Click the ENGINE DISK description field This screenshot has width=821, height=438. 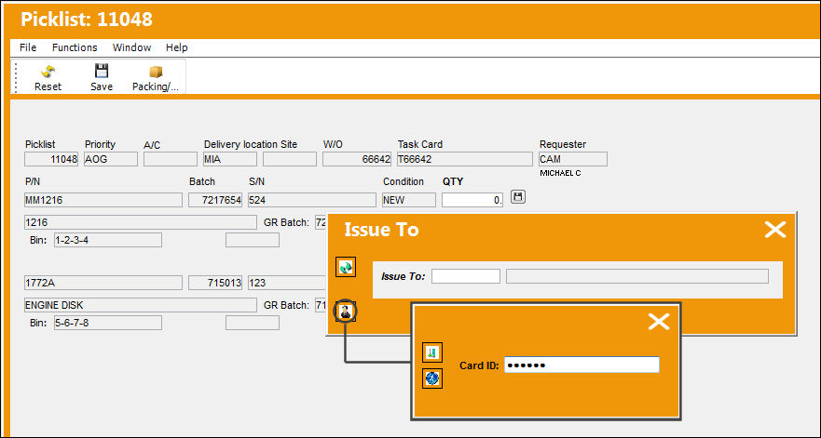point(141,305)
